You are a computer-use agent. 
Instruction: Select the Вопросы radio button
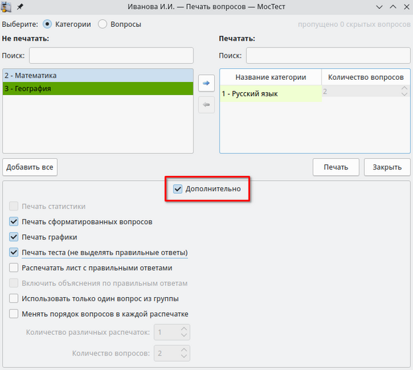103,24
